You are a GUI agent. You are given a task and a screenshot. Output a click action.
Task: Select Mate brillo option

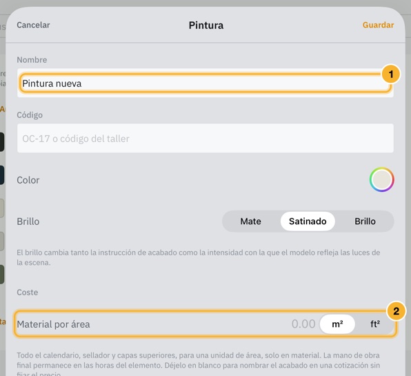[250, 221]
